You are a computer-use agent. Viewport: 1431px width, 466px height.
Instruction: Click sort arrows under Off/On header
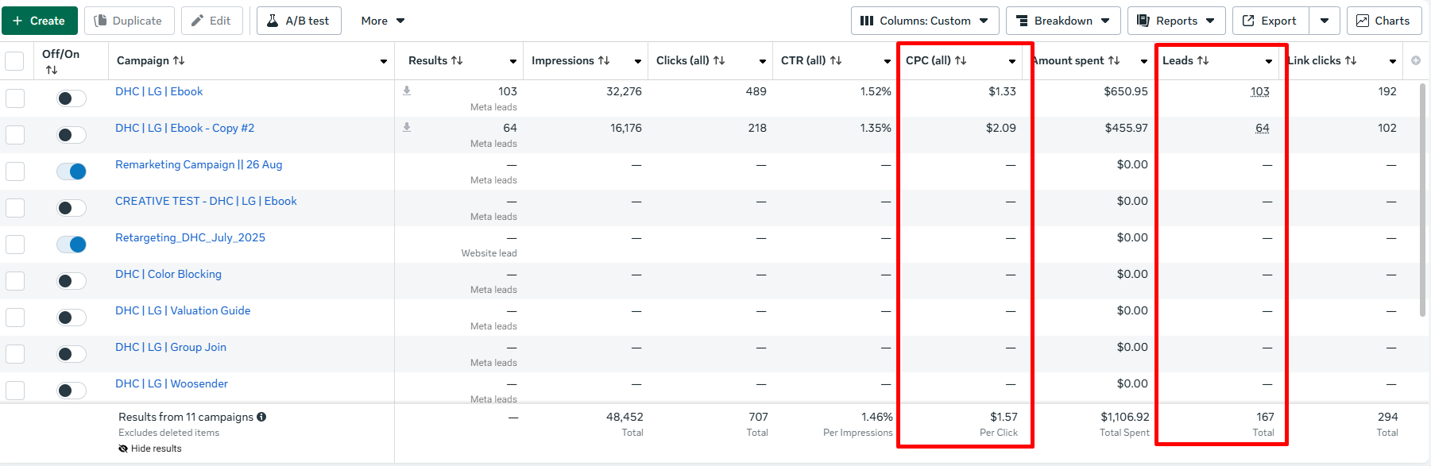[x=52, y=70]
